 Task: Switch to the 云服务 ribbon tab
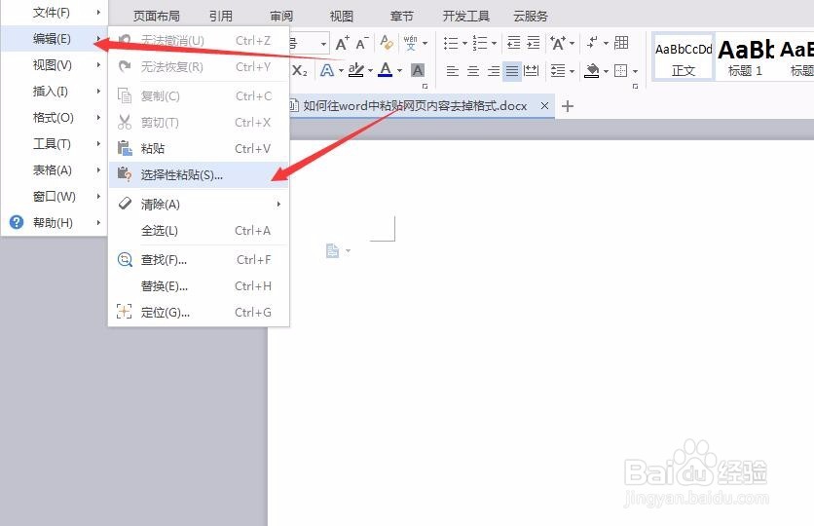pyautogui.click(x=530, y=17)
